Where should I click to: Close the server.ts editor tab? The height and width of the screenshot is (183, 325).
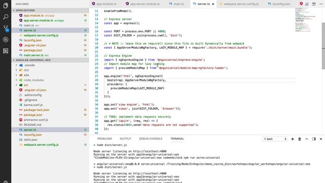[213, 4]
